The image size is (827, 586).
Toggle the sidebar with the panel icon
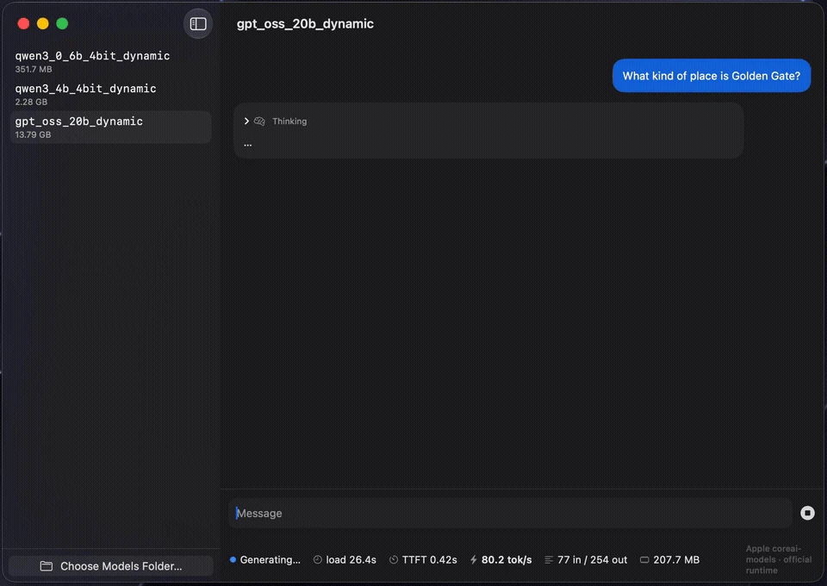198,24
